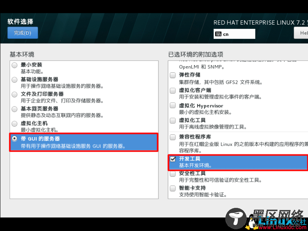Tick the 虚拟化 Hypervisor checkbox

[x=173, y=105]
